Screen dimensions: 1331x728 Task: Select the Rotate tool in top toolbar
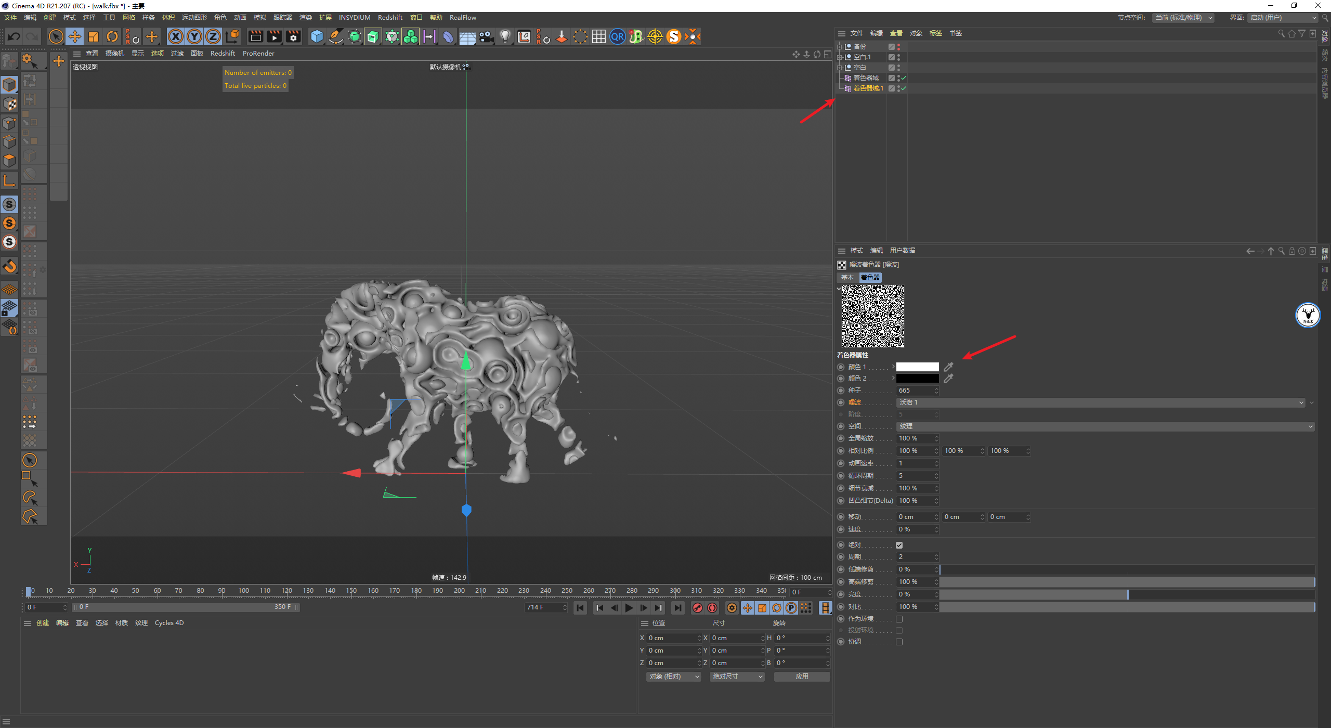(112, 36)
